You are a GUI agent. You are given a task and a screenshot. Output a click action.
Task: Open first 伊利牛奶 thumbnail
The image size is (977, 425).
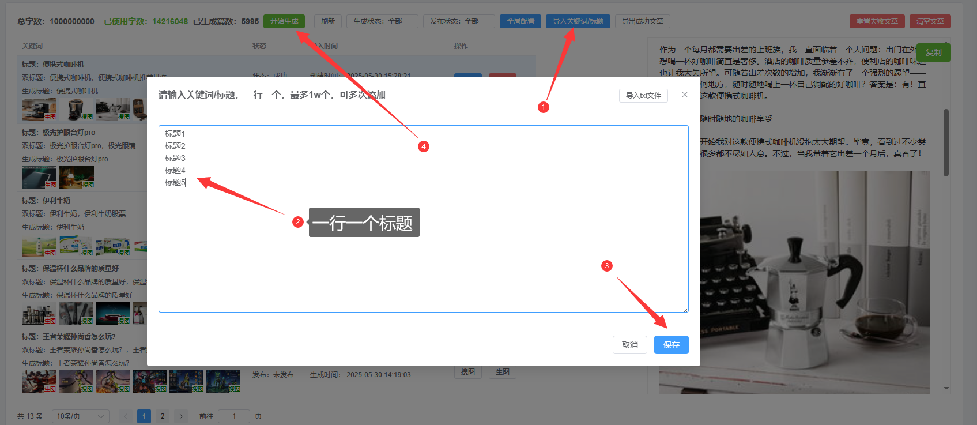[39, 246]
